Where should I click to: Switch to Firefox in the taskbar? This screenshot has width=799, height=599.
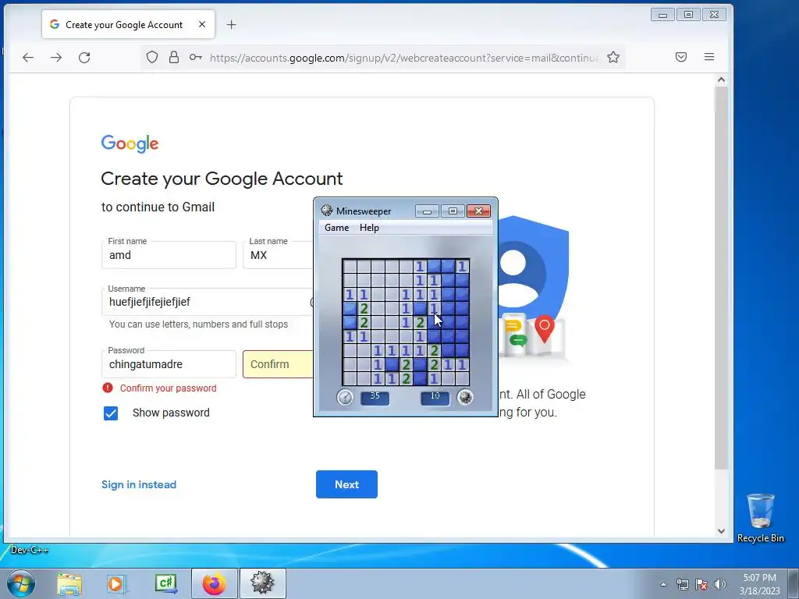[215, 583]
